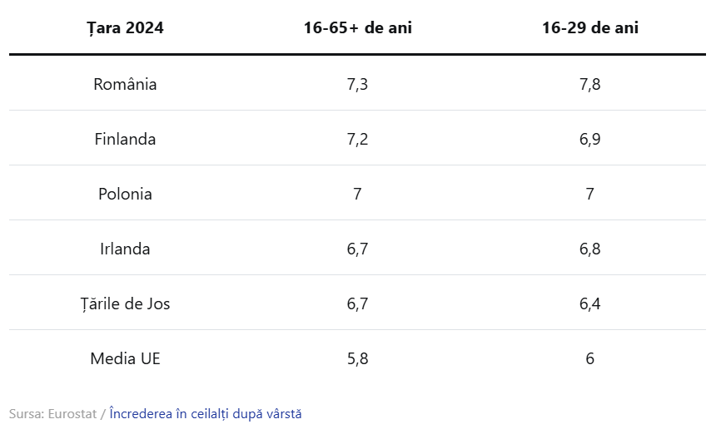This screenshot has width=716, height=434.
Task: Select the Finlanda country cell
Action: [125, 139]
